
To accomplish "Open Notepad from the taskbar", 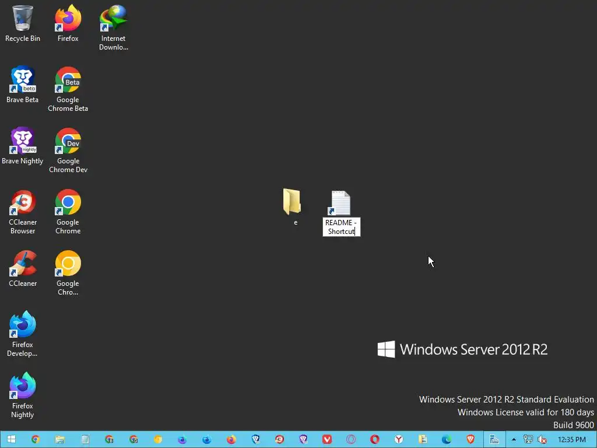I will (x=85, y=440).
